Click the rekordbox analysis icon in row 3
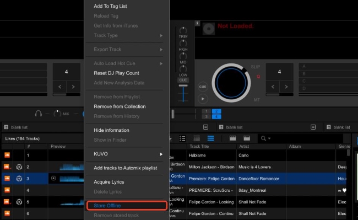 19,179
